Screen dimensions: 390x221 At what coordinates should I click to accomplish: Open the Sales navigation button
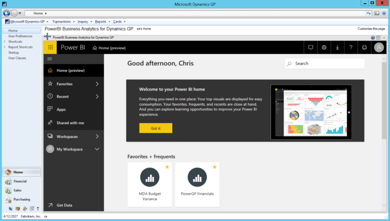pos(22,191)
